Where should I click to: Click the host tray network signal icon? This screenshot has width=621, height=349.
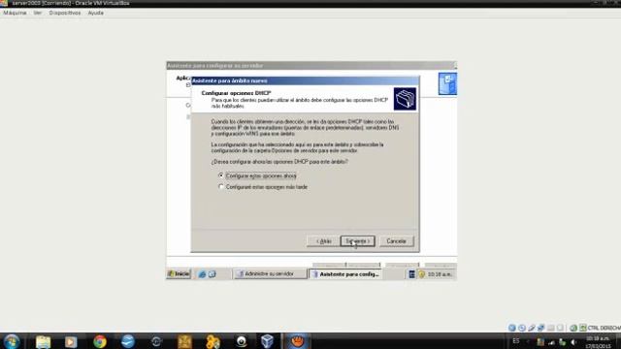click(552, 342)
